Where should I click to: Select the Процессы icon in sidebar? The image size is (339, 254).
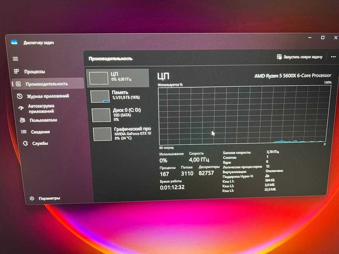pyautogui.click(x=17, y=71)
